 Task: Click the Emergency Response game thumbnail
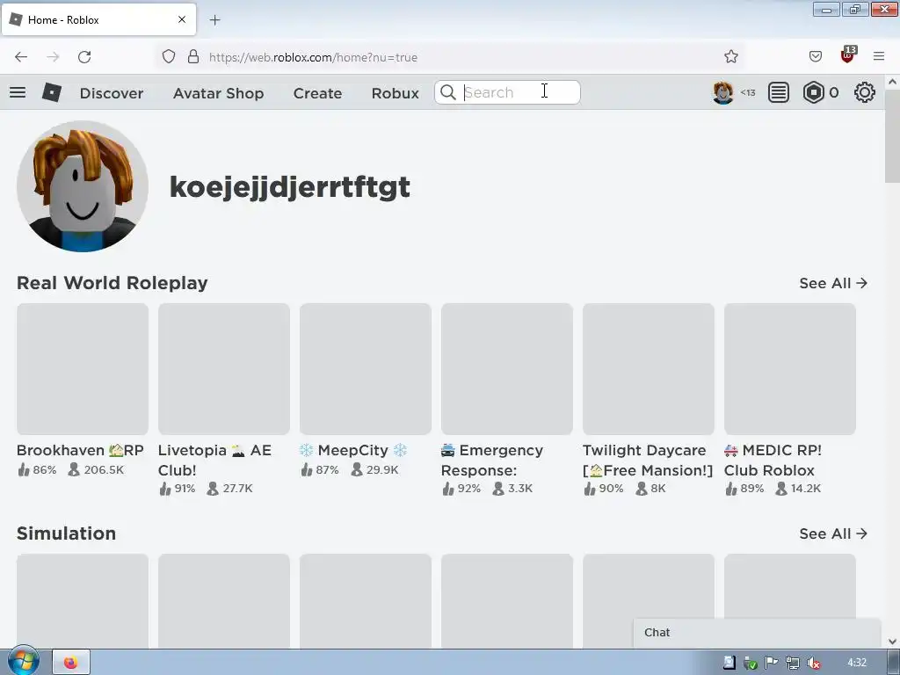tap(507, 369)
